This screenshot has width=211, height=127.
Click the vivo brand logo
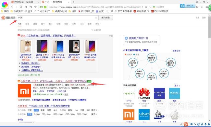(x=144, y=114)
